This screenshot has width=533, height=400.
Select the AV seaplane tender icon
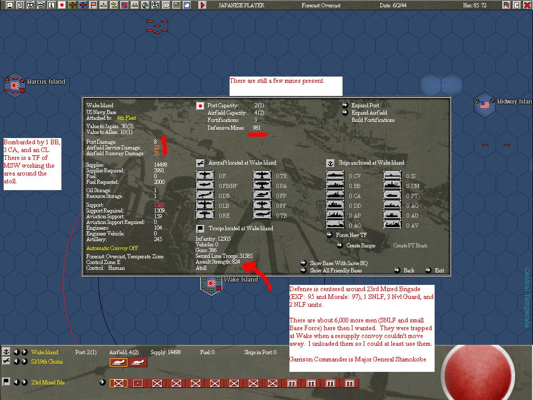(392, 225)
